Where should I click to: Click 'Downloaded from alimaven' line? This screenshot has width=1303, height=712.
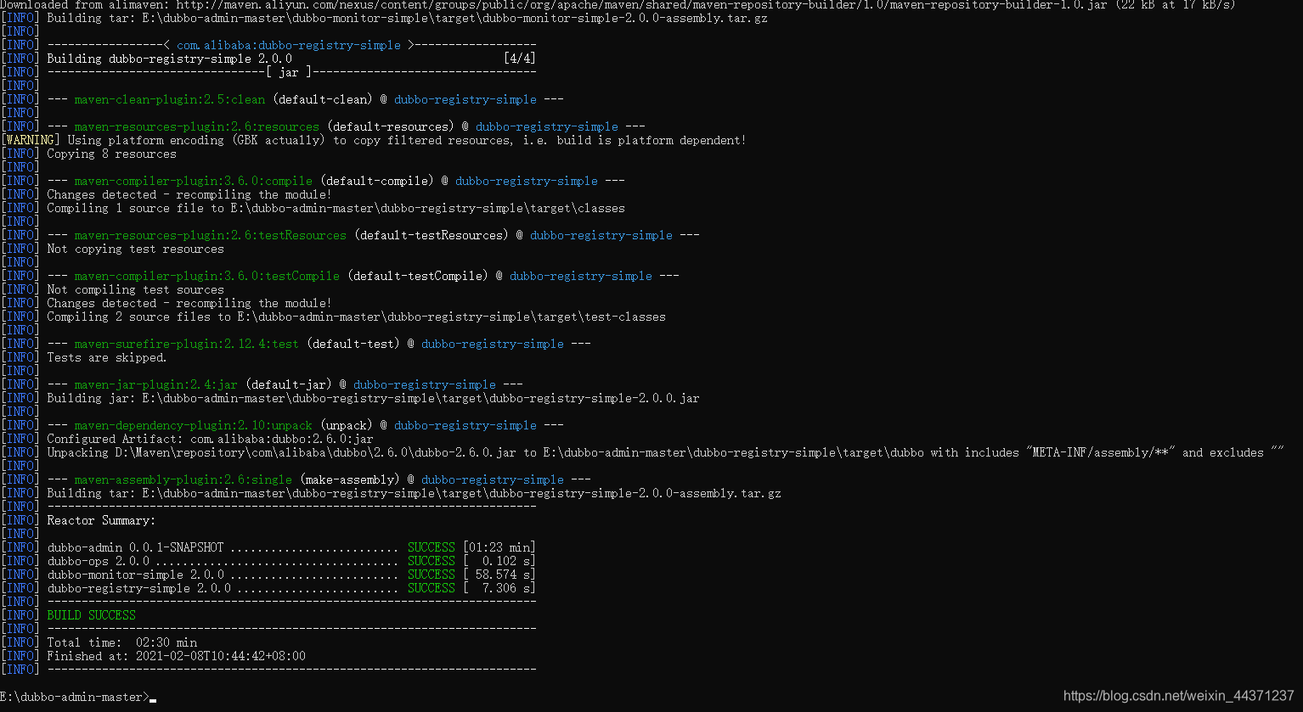point(618,4)
